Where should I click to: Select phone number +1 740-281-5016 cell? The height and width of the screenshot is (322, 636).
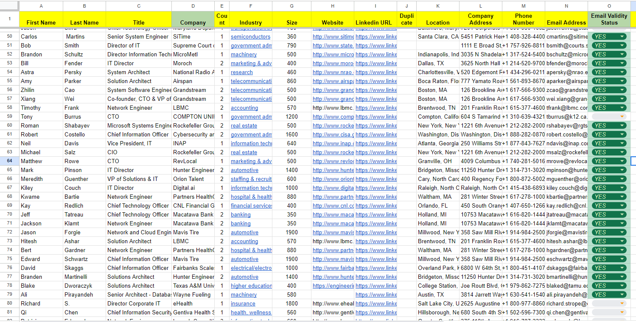[x=524, y=161]
